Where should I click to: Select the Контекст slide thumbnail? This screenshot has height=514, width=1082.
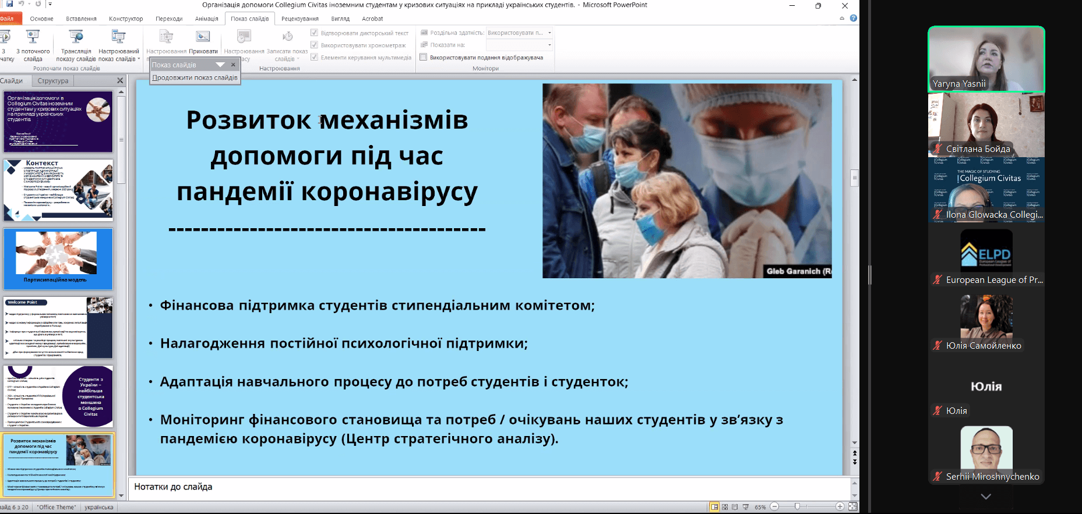tap(58, 190)
